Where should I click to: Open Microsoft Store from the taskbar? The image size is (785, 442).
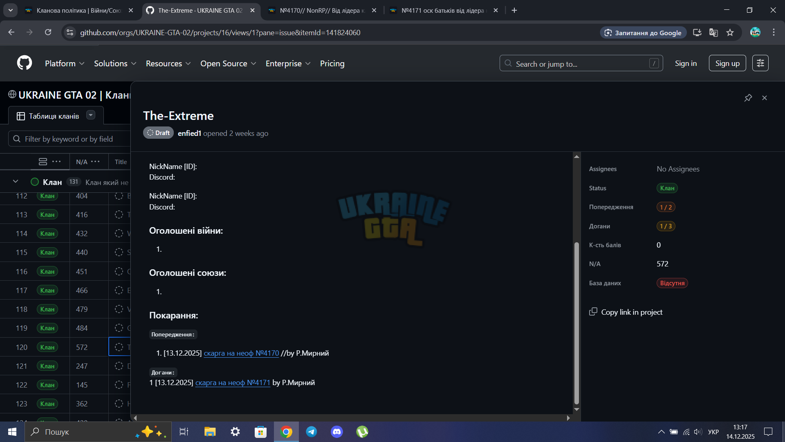click(x=261, y=432)
